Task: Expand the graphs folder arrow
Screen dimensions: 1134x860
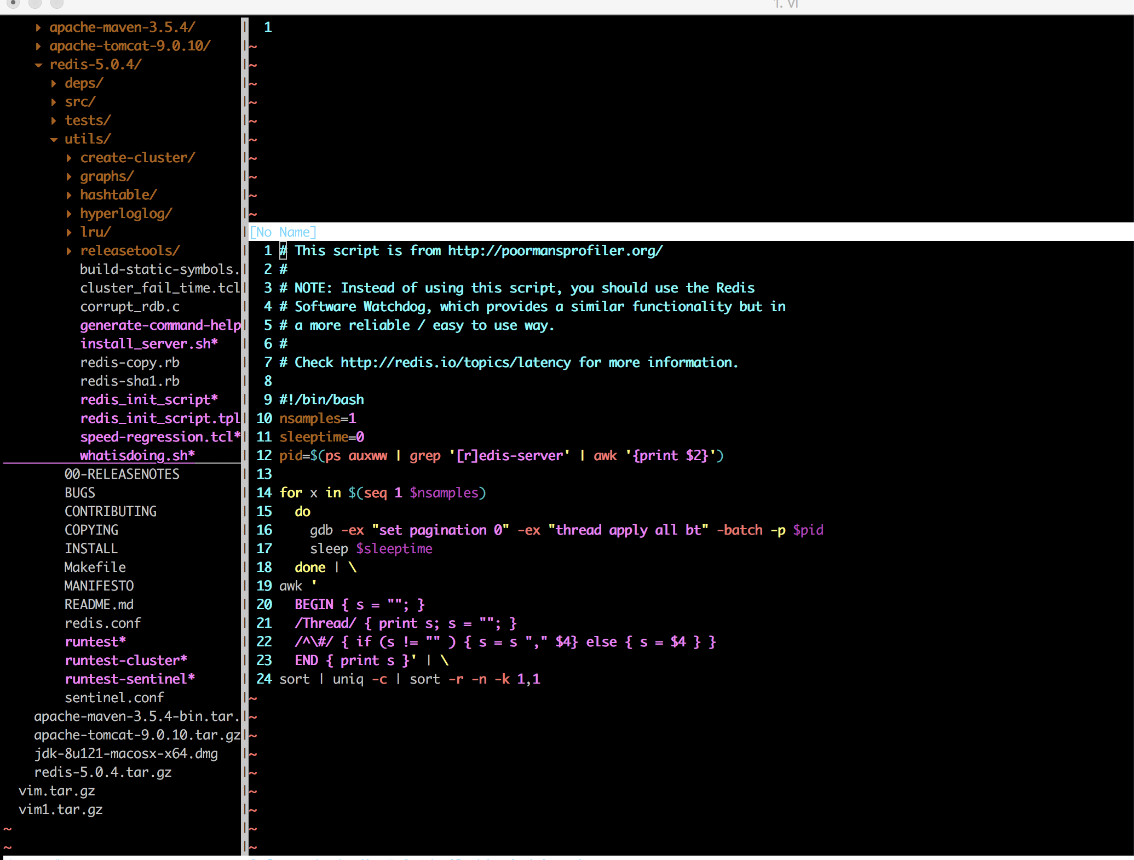Action: point(68,176)
